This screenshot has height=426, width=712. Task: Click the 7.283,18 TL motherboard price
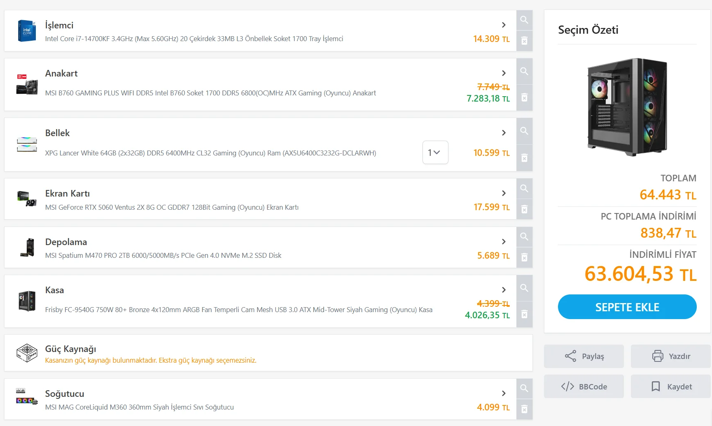tap(488, 98)
